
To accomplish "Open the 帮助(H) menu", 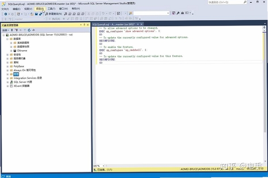I will (x=76, y=8).
